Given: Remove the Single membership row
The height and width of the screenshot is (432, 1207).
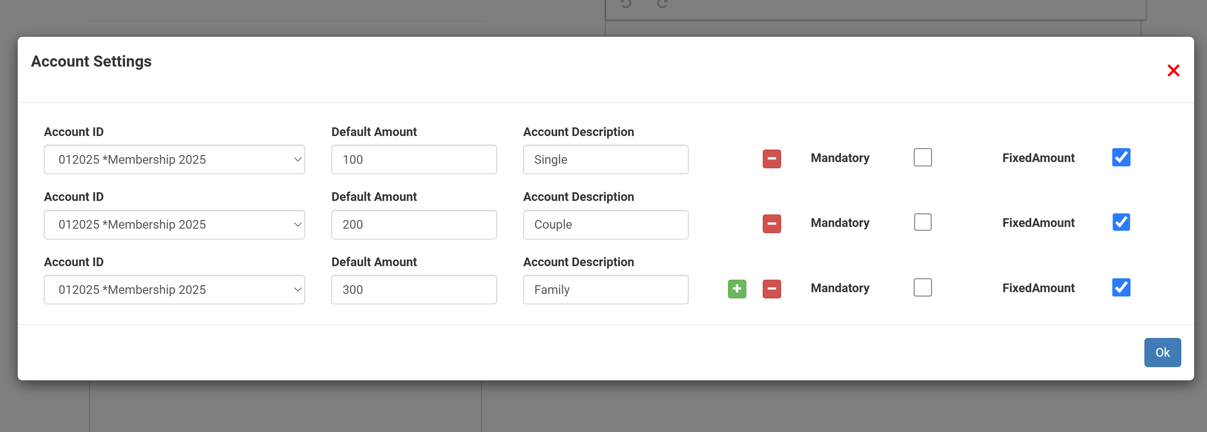Looking at the screenshot, I should (771, 159).
